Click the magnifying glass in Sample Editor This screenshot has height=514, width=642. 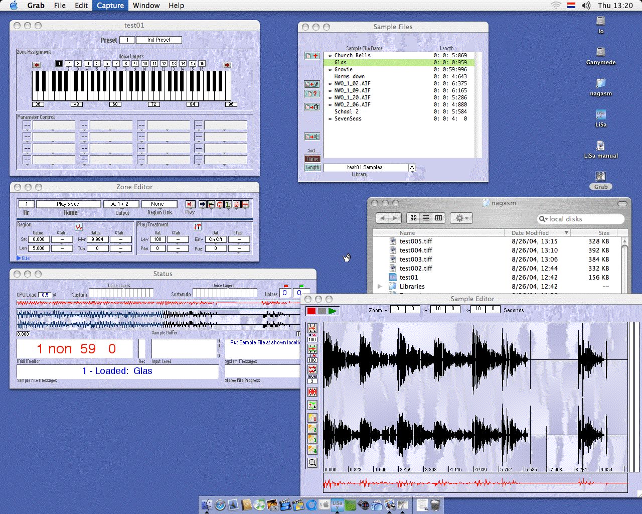312,463
